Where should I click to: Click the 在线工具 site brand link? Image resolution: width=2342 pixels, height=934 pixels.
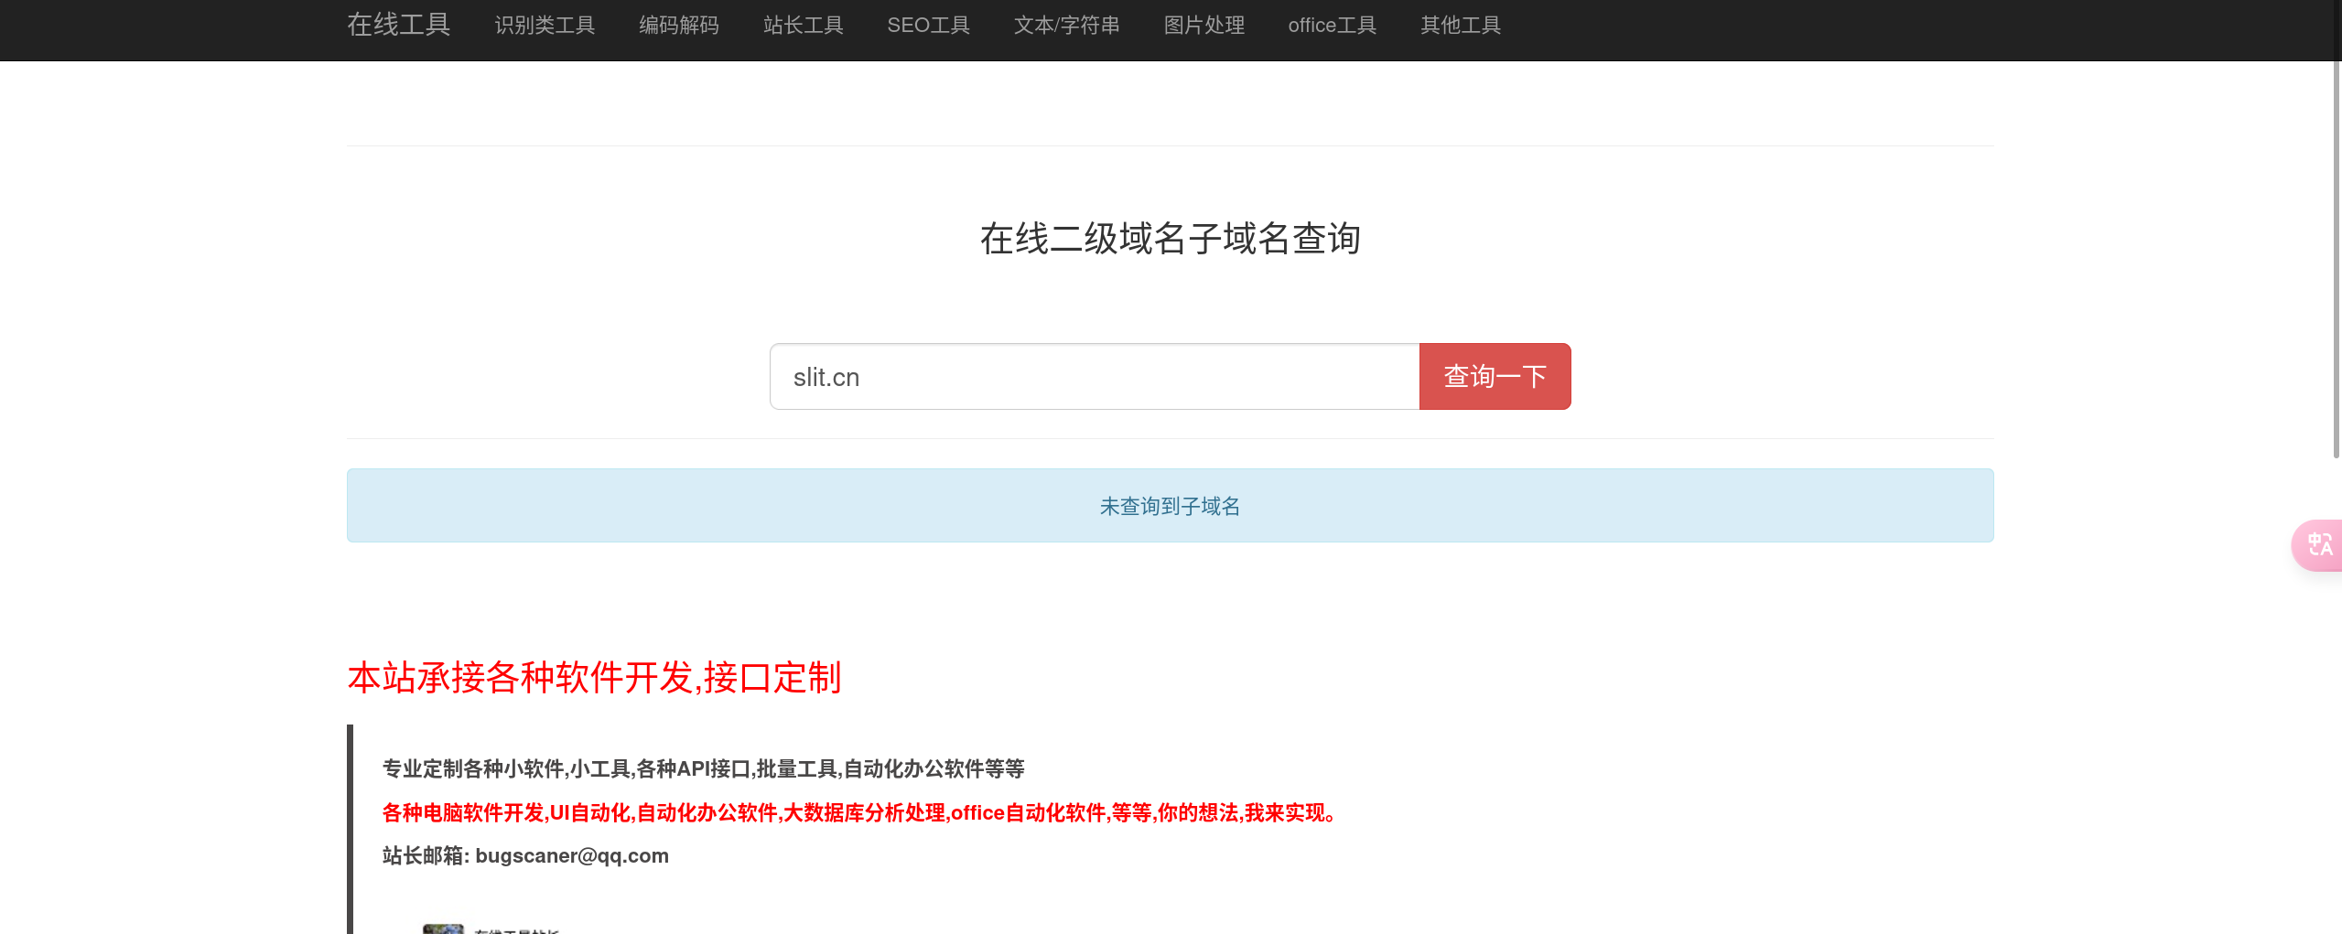click(x=398, y=25)
